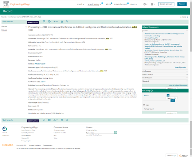The image size is (192, 157).
Task: Click Terms and Conditions in the footer
Action: pos(35,145)
